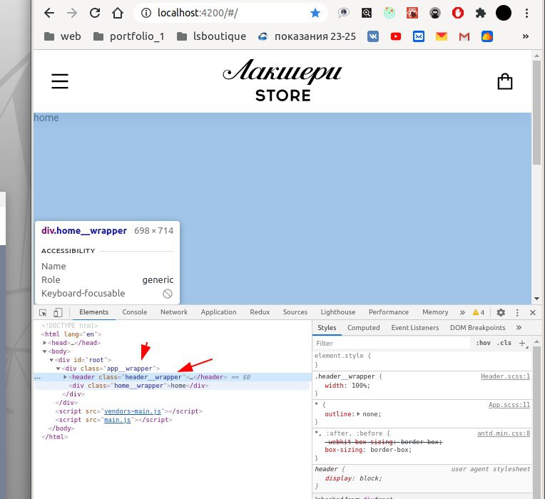Click the 4 warnings indicator
The width and height of the screenshot is (545, 499).
coord(479,312)
